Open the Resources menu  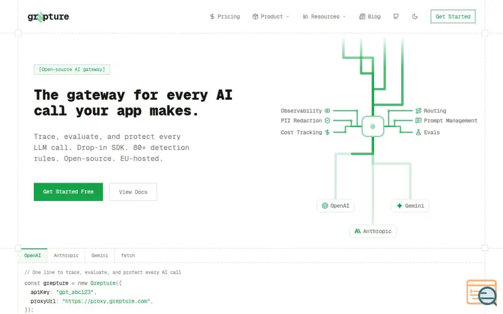point(324,17)
